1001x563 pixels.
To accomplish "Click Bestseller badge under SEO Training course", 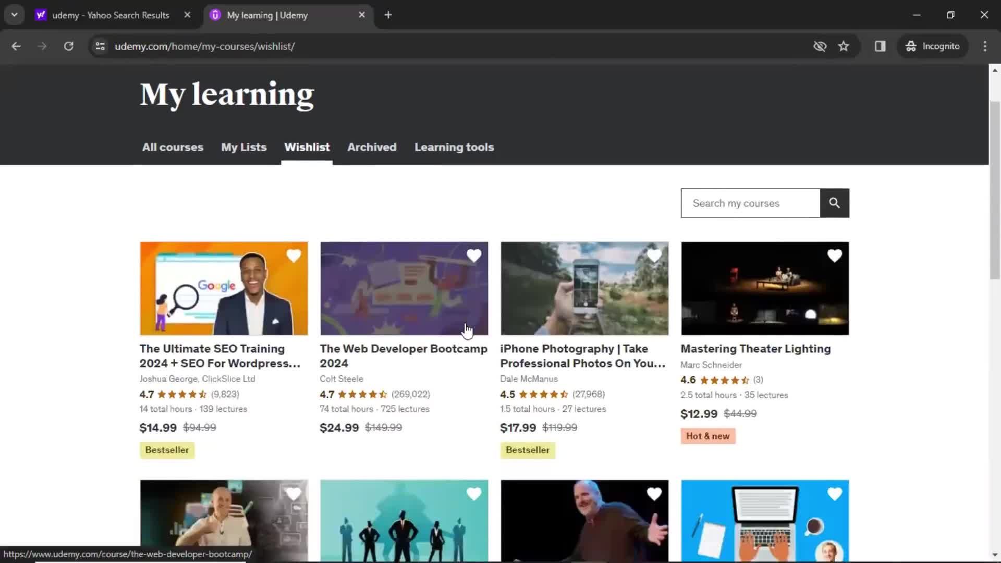I will point(167,450).
